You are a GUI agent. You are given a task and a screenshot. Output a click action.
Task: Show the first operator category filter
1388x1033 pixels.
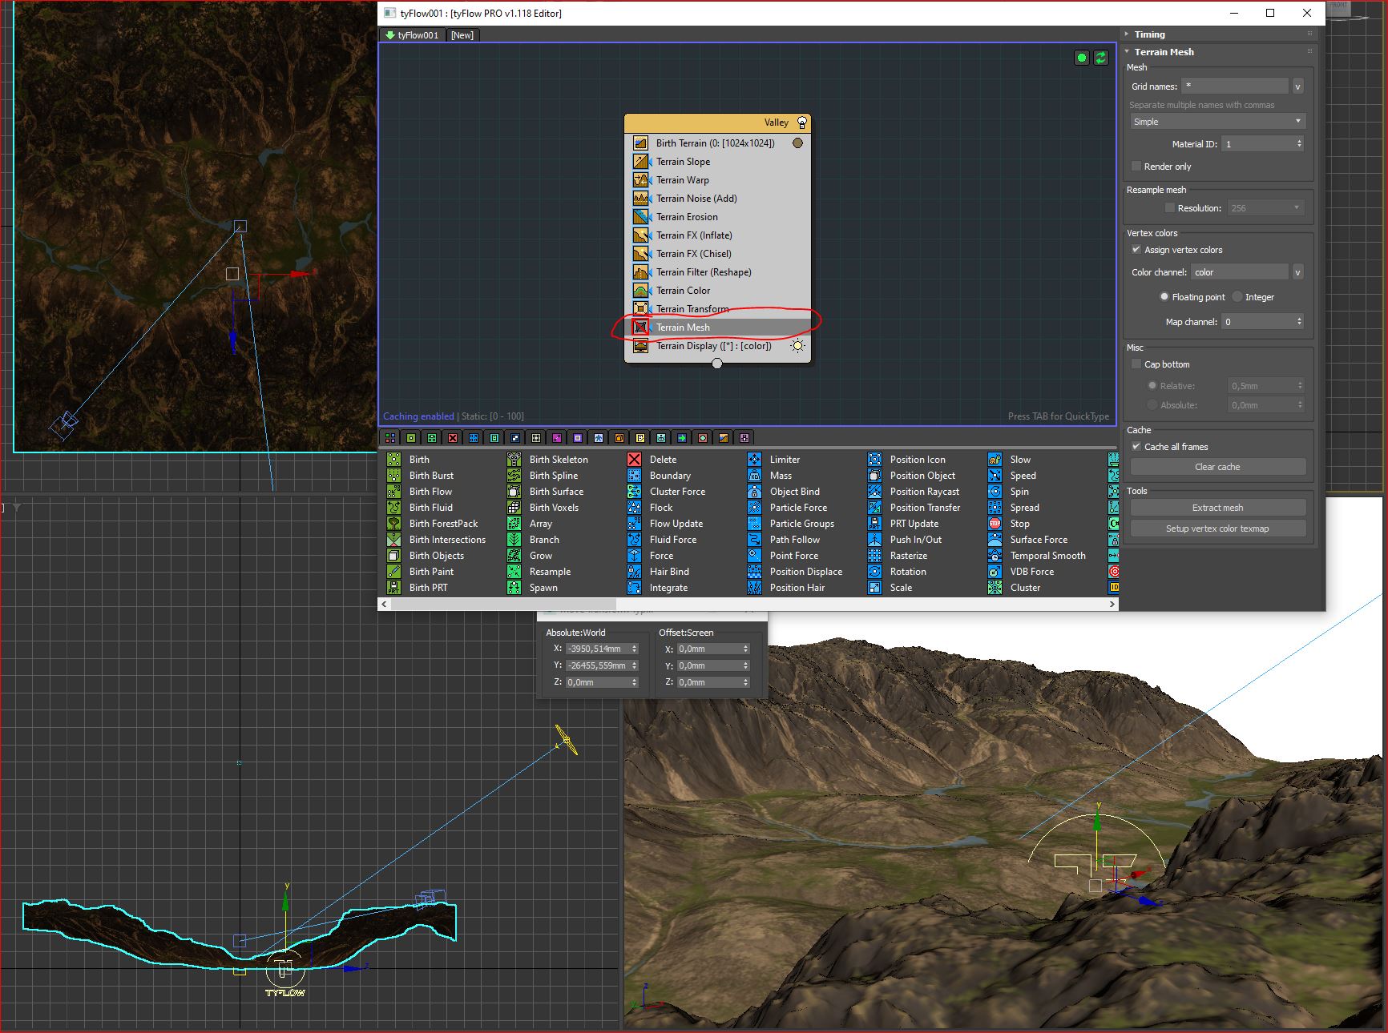[390, 438]
